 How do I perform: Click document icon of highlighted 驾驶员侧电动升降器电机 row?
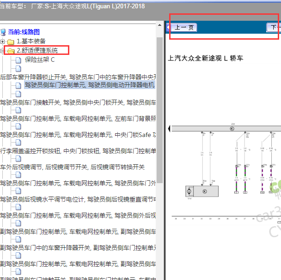point(18,85)
